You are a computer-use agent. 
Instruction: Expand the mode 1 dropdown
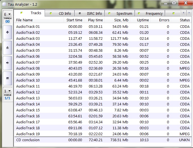(7, 91)
